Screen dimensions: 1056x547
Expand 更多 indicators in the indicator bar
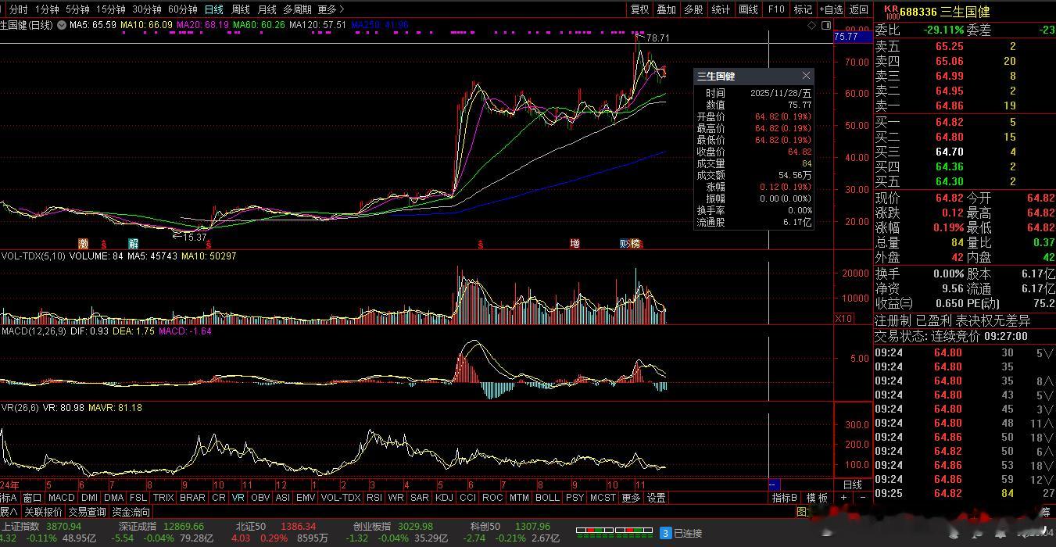click(631, 498)
